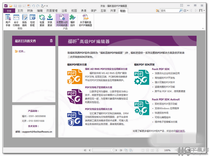This screenshot has width=209, height=156.
Task: Open 福昕 AD RMS PDF文档安全应用解决方案 link
Action: pyautogui.click(x=106, y=69)
